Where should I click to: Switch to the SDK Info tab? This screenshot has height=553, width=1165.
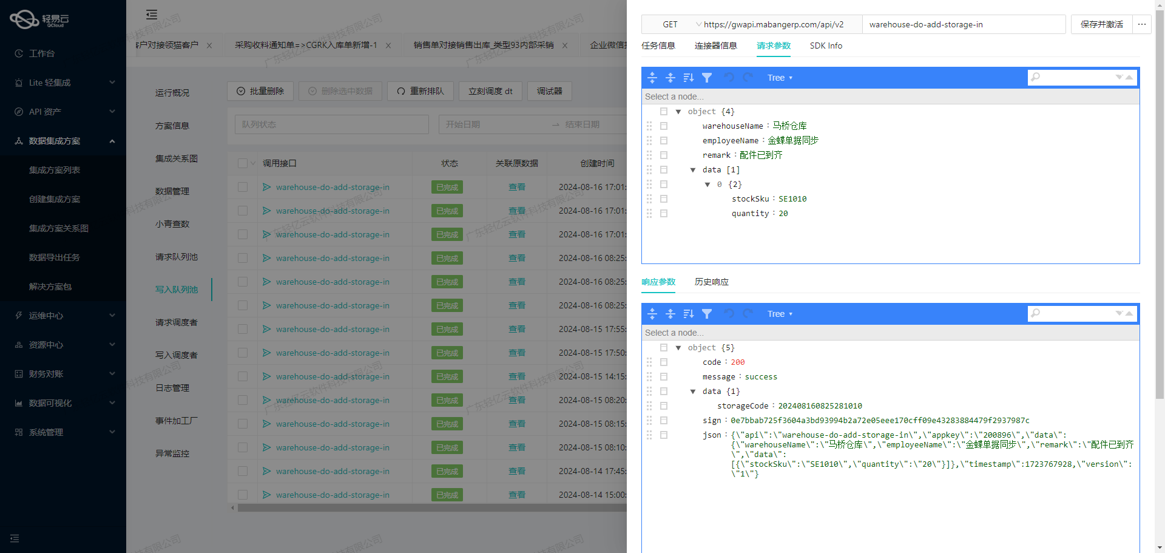(826, 46)
